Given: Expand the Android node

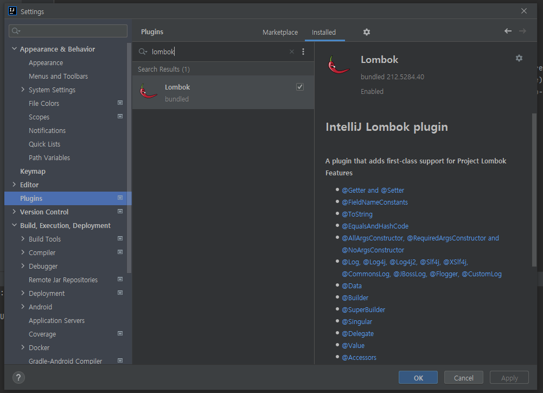Looking at the screenshot, I should [x=23, y=306].
